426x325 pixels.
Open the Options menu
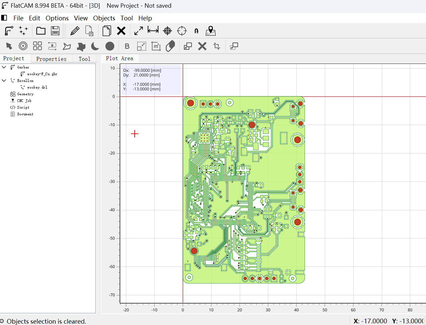pos(57,18)
